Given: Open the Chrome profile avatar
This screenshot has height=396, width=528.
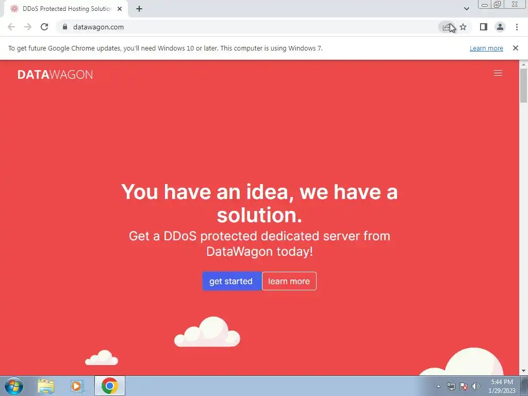Looking at the screenshot, I should click(500, 27).
